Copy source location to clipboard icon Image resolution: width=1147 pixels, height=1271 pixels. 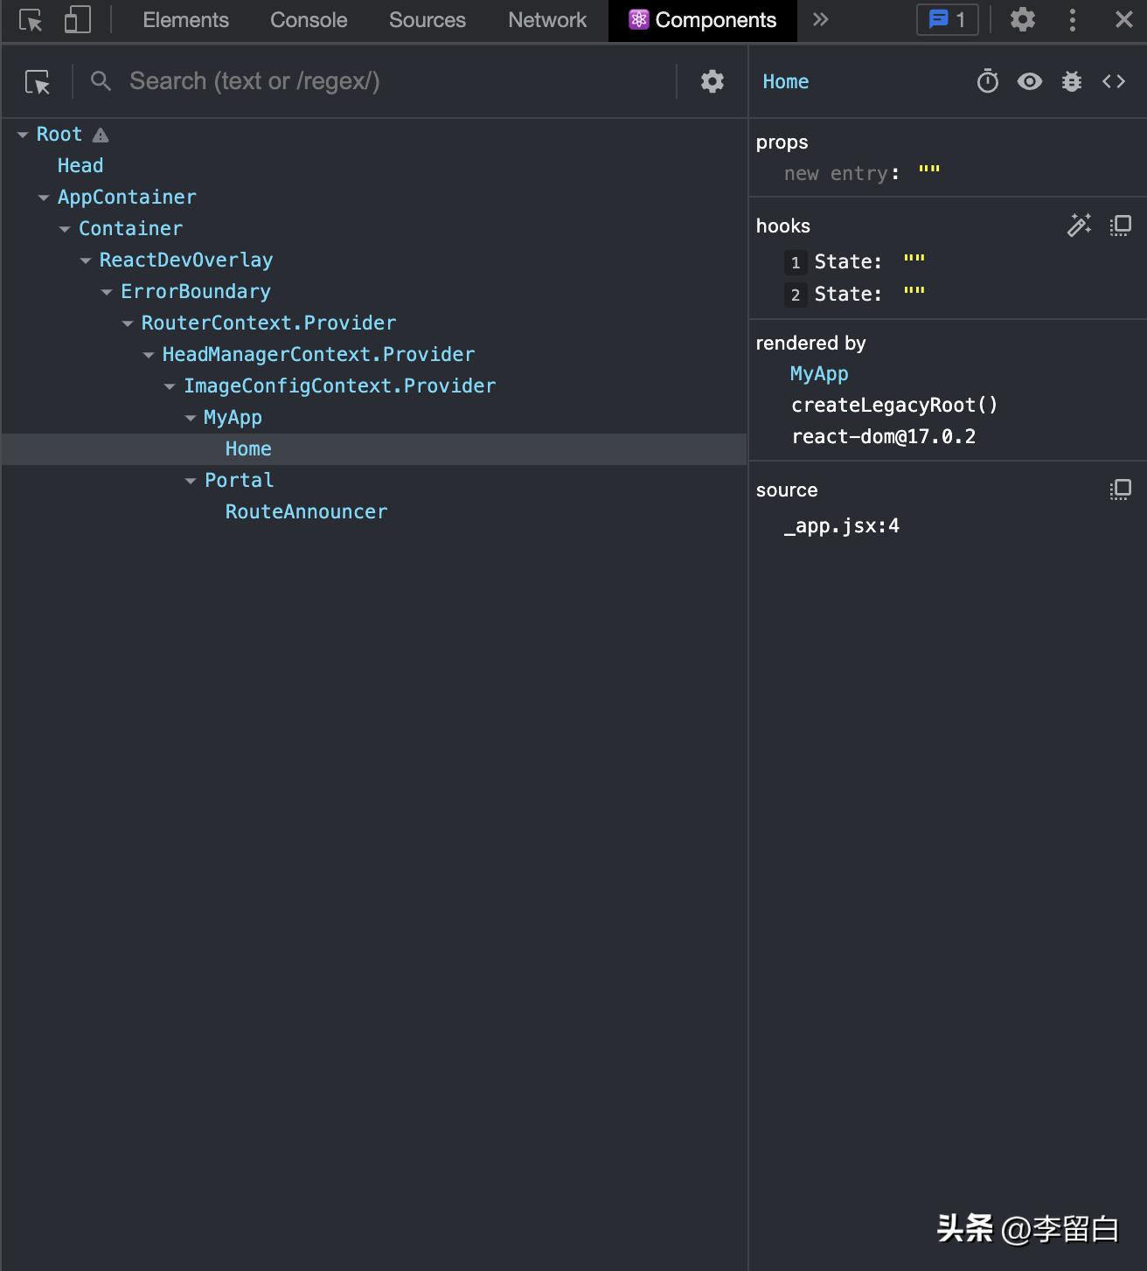(1120, 490)
